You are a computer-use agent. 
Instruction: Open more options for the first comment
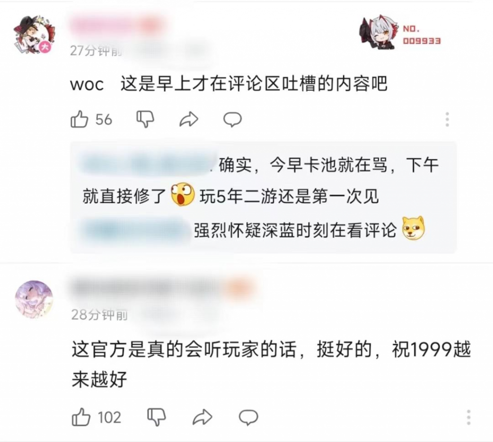click(x=447, y=119)
